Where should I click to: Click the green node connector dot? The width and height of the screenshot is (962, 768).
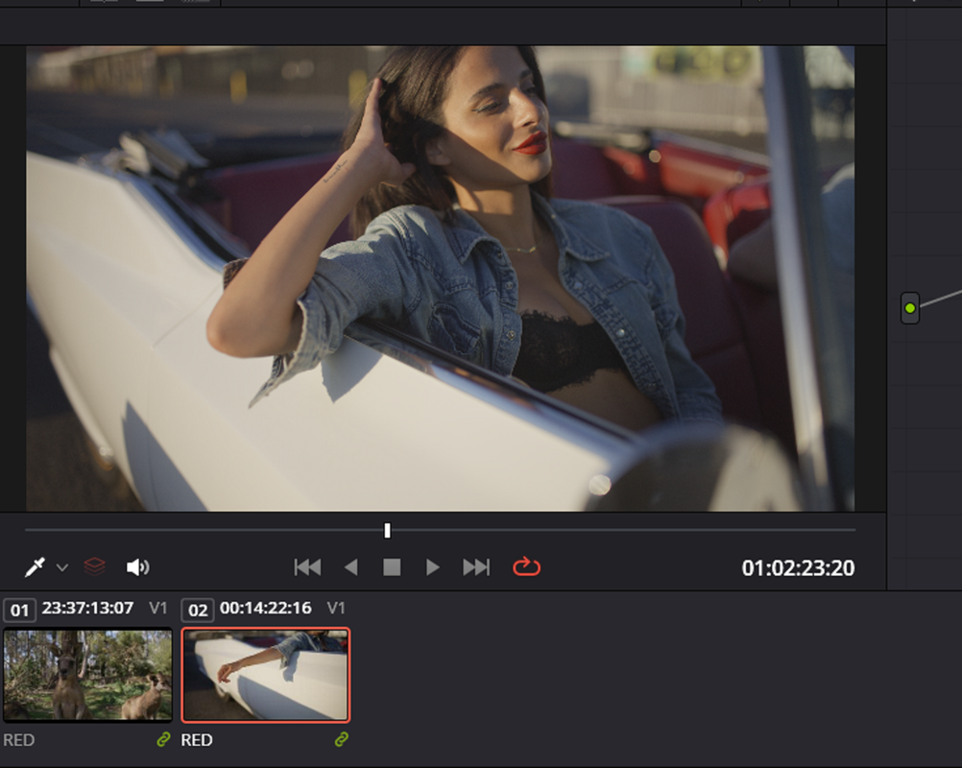(910, 308)
